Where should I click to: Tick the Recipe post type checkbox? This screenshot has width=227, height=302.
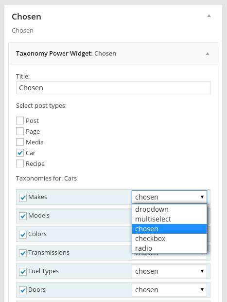[20, 164]
